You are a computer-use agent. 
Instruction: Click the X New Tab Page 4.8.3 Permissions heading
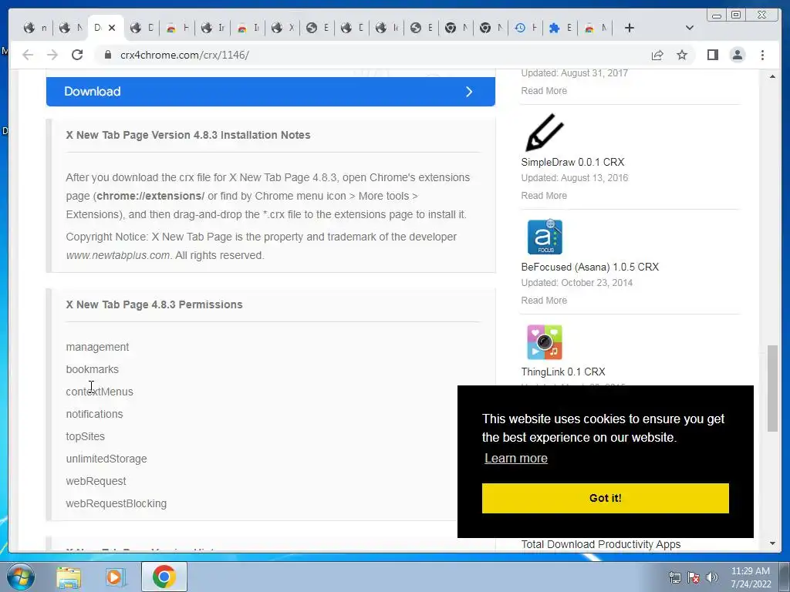point(154,304)
